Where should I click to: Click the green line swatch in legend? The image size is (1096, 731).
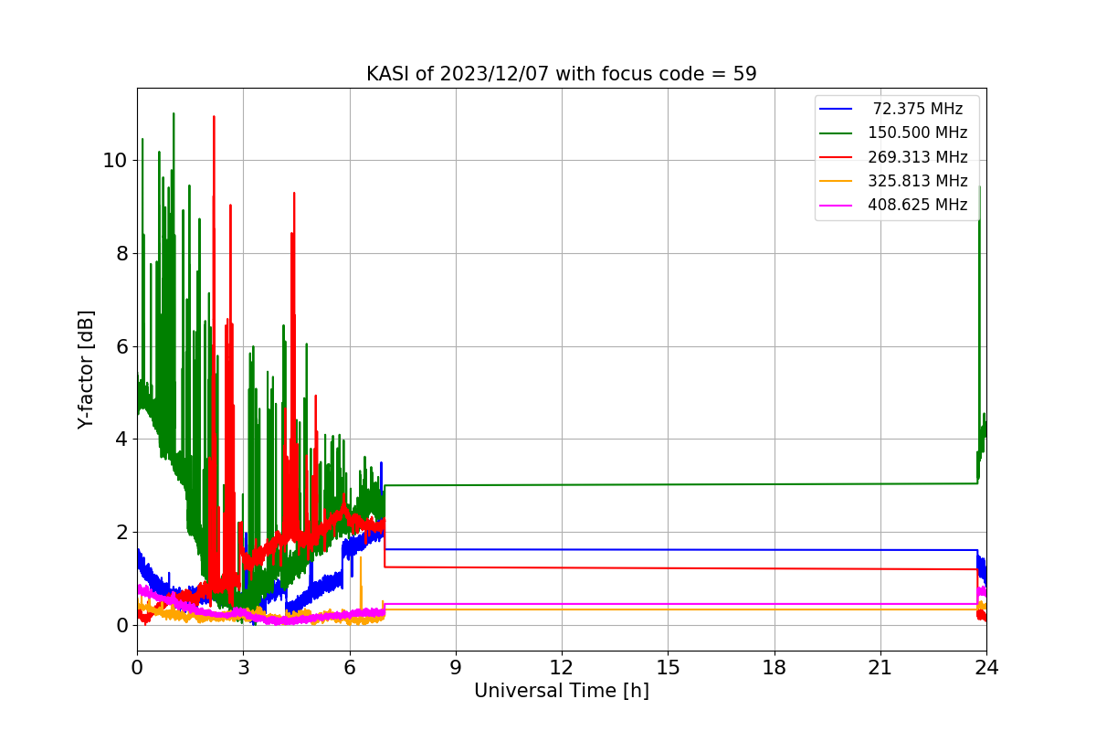tap(836, 133)
